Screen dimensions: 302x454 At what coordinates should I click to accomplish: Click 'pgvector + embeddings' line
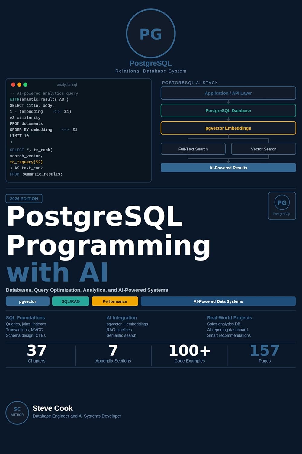(127, 324)
